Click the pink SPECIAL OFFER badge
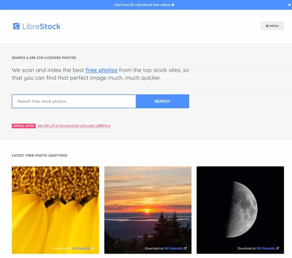 pyautogui.click(x=24, y=126)
